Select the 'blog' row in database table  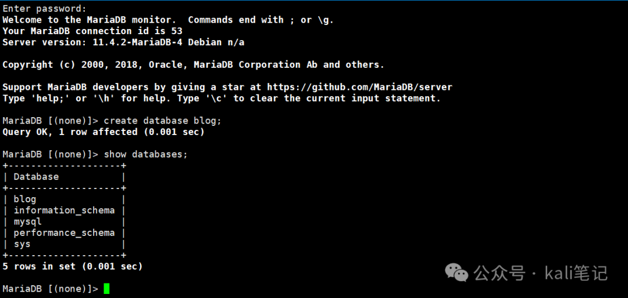(x=64, y=199)
